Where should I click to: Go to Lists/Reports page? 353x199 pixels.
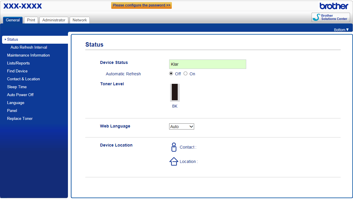click(x=18, y=63)
